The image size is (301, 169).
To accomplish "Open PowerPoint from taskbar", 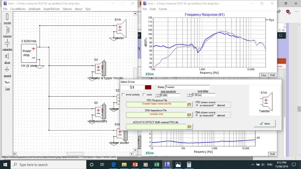I will point(135,164).
